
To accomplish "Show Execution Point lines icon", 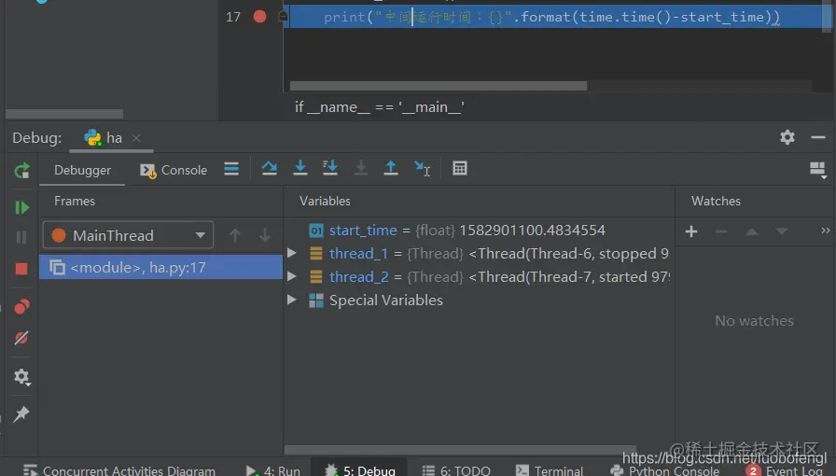I will (x=231, y=169).
